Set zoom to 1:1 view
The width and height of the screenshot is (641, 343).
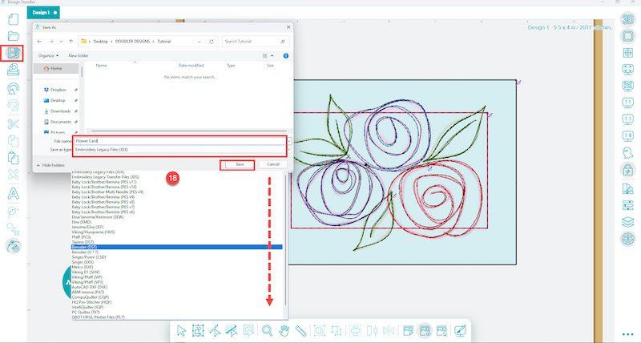[x=628, y=103]
